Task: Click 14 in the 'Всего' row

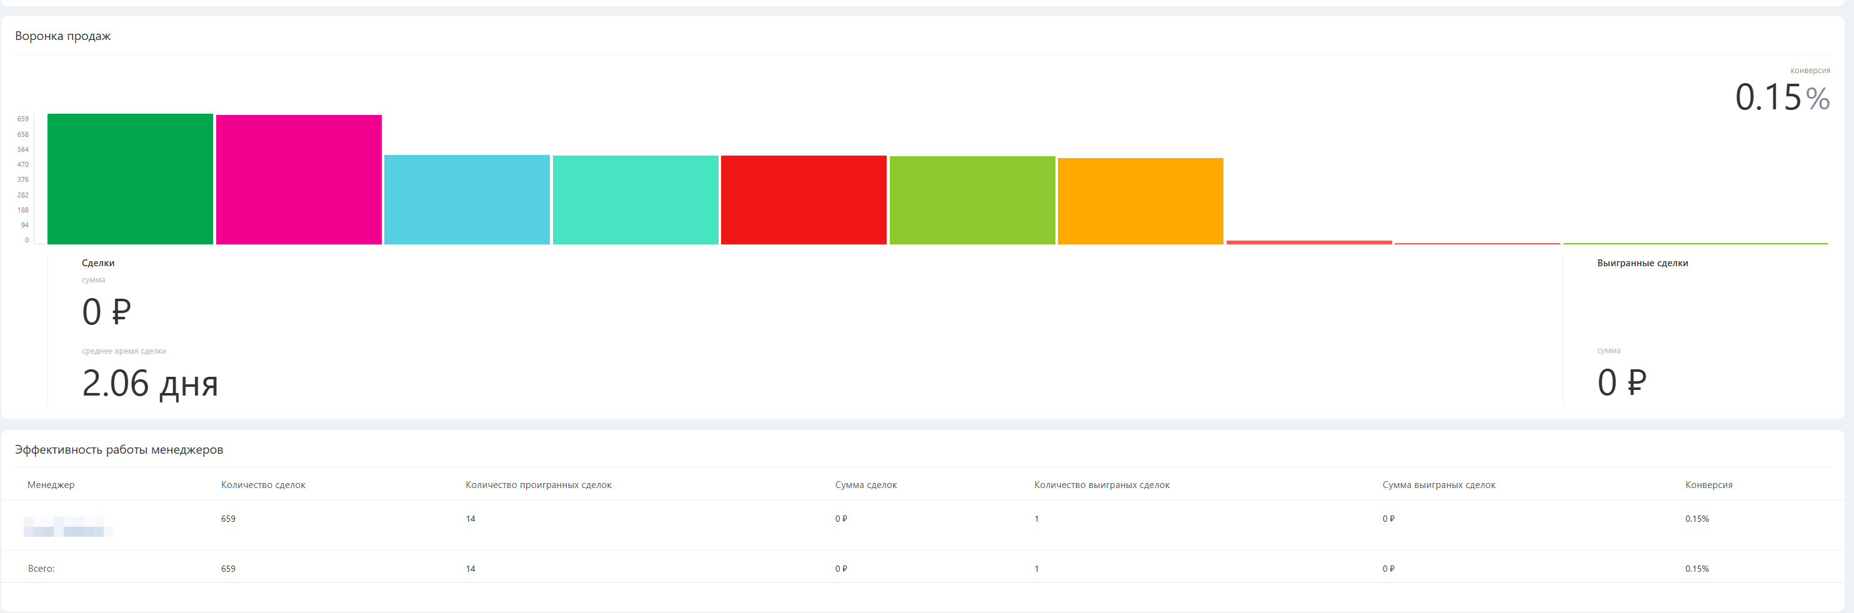Action: point(470,569)
